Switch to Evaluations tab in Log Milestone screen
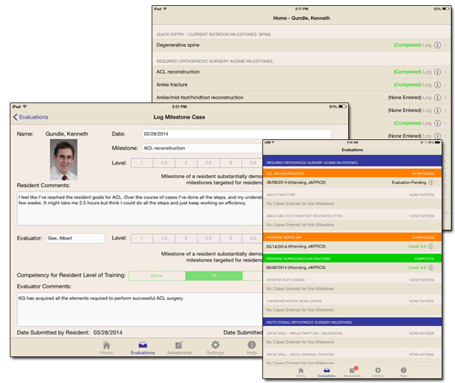This screenshot has height=383, width=455. pos(142,347)
